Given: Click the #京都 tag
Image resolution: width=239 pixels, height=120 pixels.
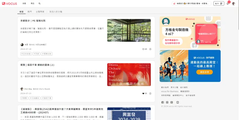Looking at the screenshot, I should tap(36, 54).
